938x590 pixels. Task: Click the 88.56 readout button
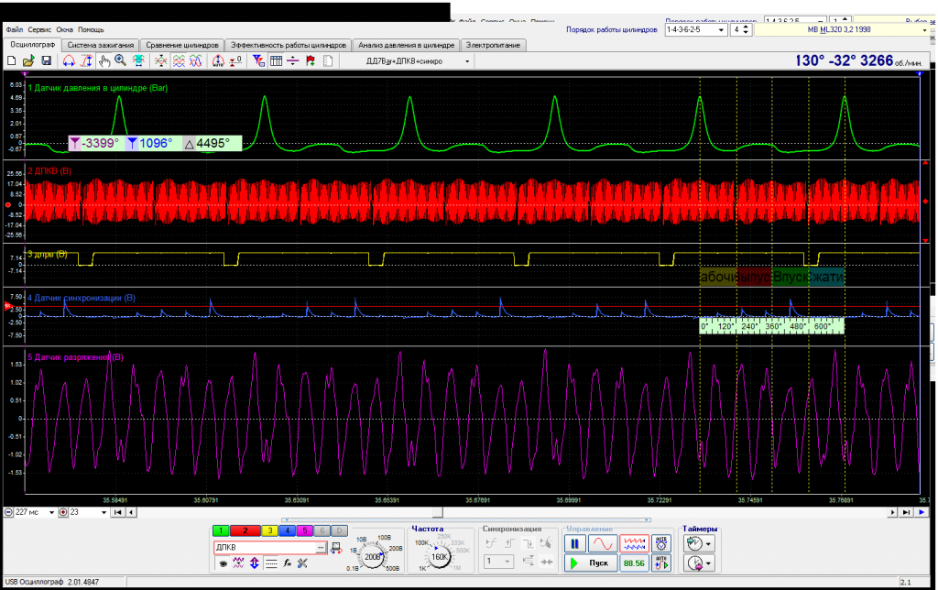(634, 563)
